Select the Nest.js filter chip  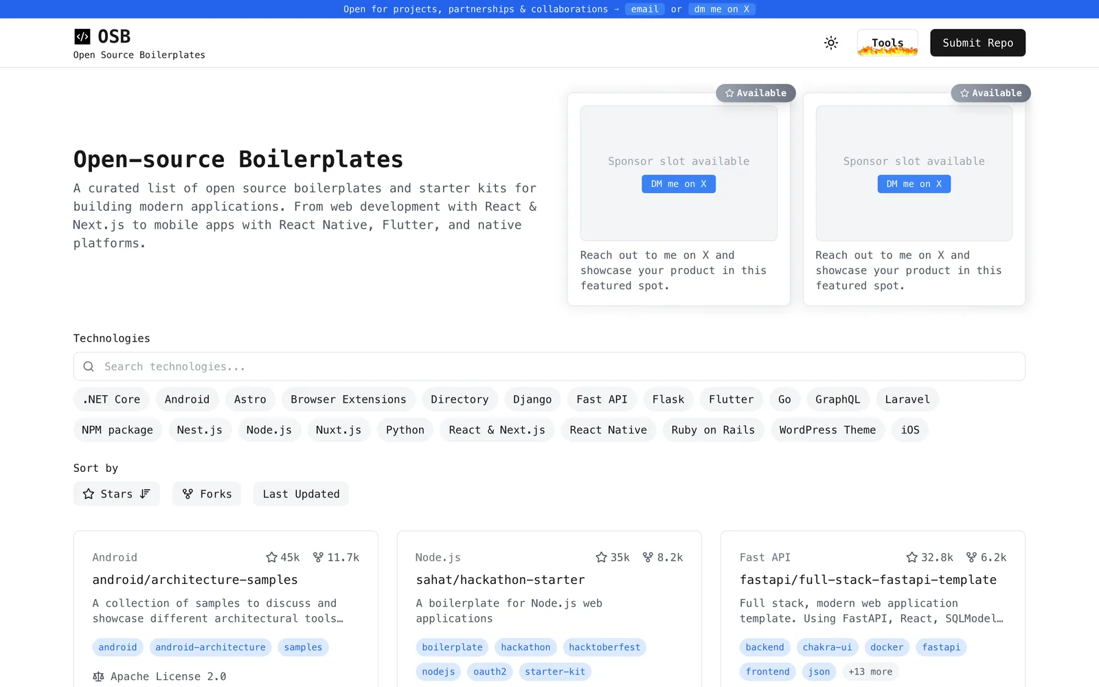point(199,430)
